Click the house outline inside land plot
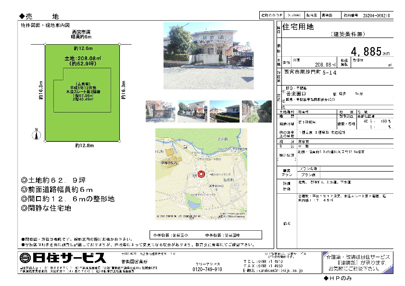Image resolution: width=405 pixels, height=286 pixels. [x=87, y=89]
